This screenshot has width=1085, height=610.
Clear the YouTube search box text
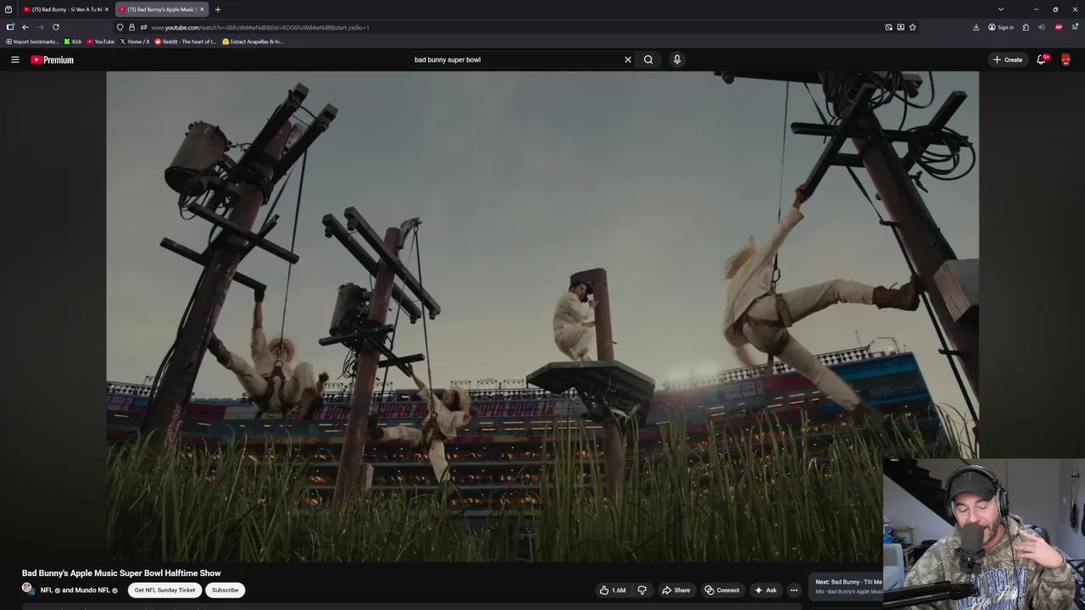628,59
